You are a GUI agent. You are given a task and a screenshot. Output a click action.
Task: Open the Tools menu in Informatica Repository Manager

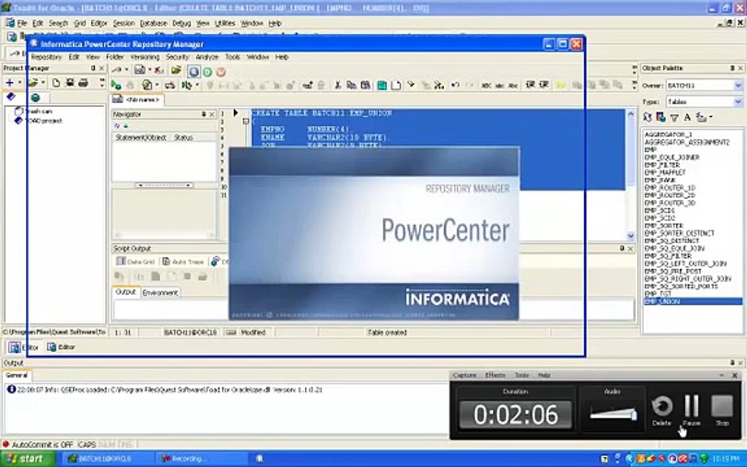(x=233, y=57)
